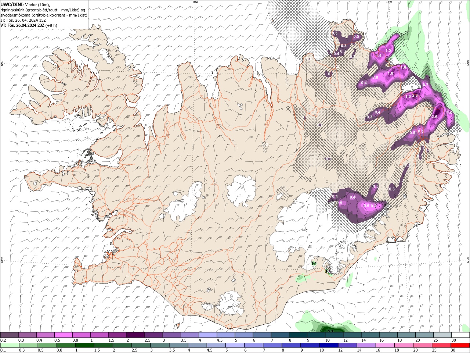Click the '30' label on the lower rain scale
Image resolution: width=470 pixels, height=353 pixels.
[453, 350]
